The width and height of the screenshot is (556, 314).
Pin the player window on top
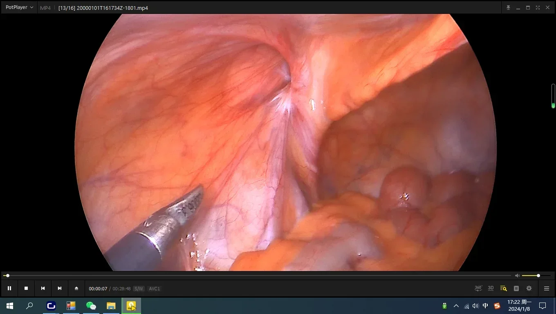[509, 7]
